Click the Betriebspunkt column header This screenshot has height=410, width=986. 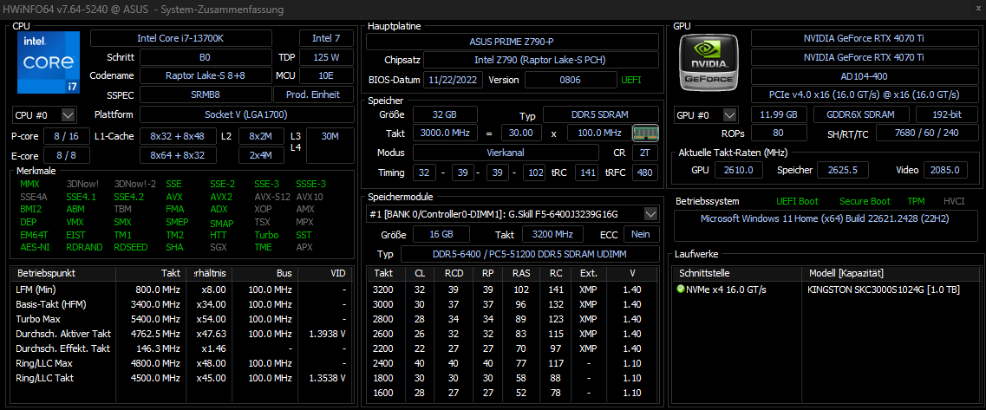(x=63, y=274)
